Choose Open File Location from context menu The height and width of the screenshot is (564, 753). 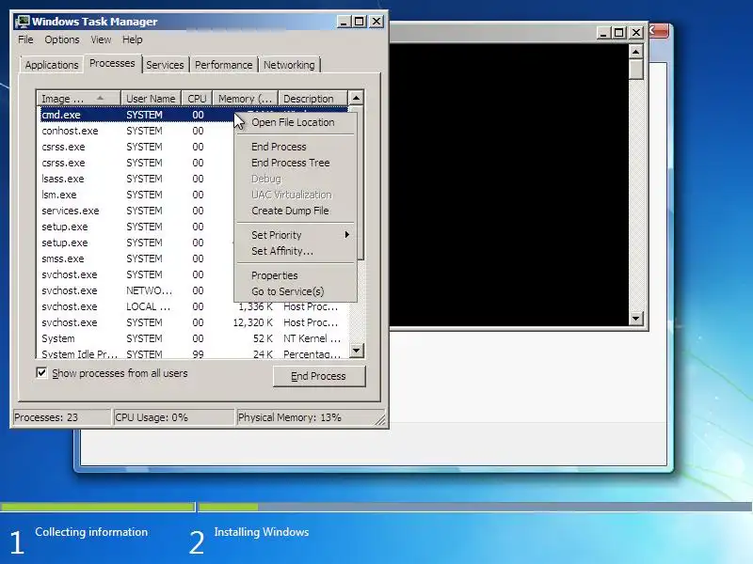tap(293, 122)
